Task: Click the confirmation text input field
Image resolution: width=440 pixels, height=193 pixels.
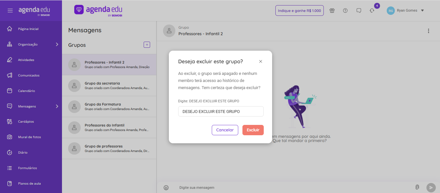Action: point(221,111)
